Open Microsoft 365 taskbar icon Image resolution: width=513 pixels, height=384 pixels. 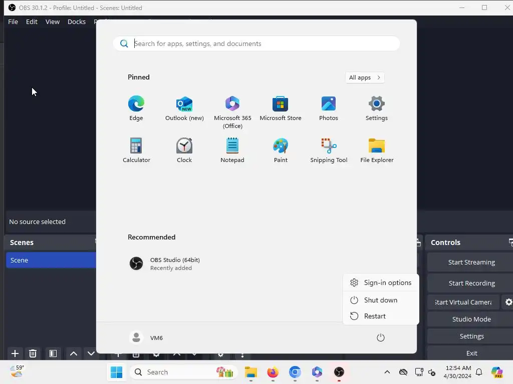tap(317, 372)
